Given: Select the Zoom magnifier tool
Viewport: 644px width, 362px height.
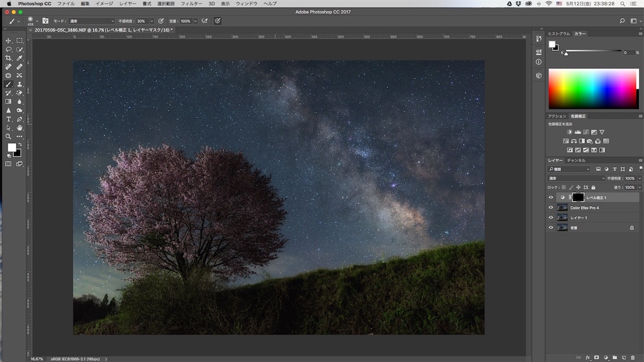Looking at the screenshot, I should 8,136.
